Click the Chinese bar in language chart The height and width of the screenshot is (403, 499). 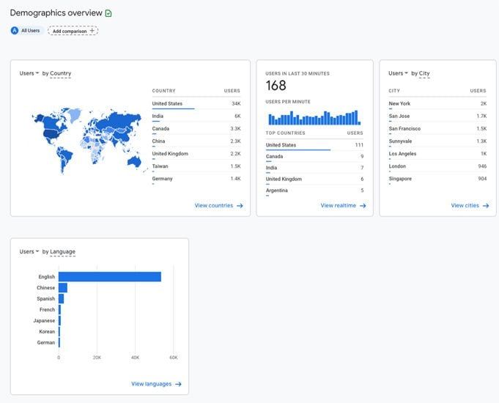63,288
